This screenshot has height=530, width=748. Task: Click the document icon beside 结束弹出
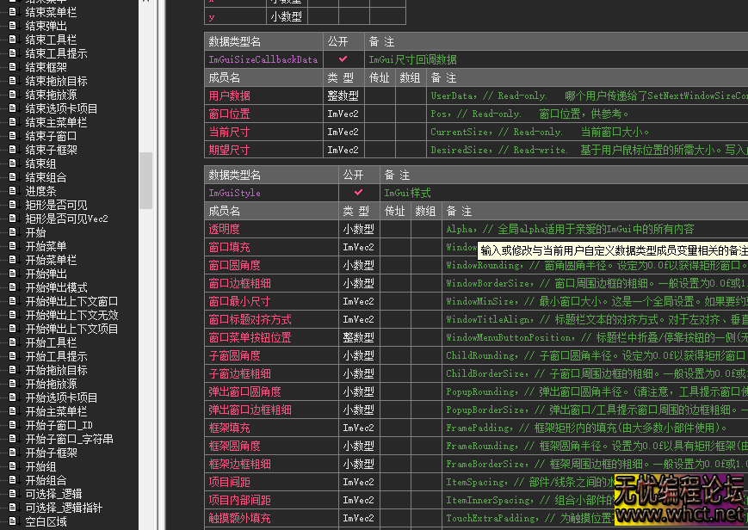12,26
